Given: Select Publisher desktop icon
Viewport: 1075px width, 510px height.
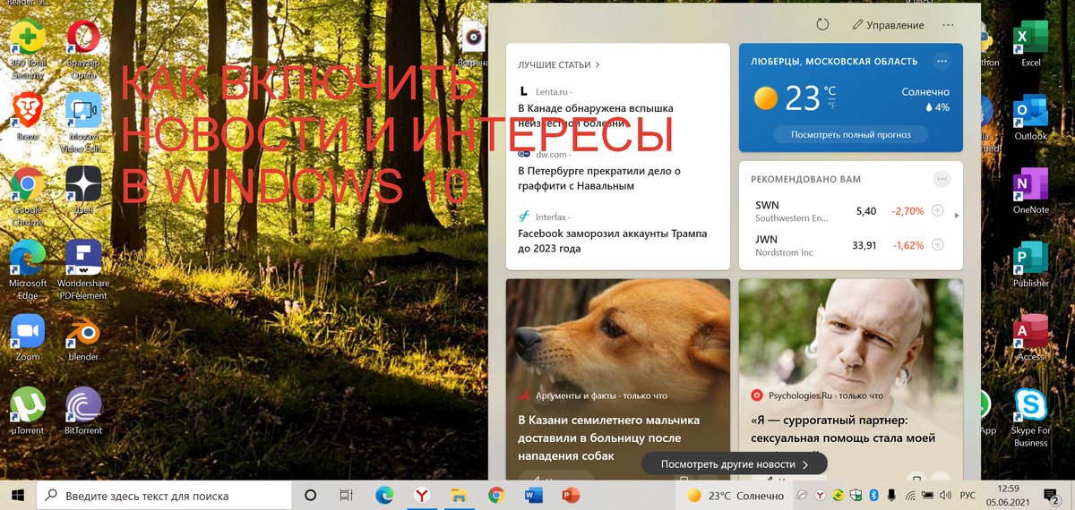Looking at the screenshot, I should (x=1030, y=265).
